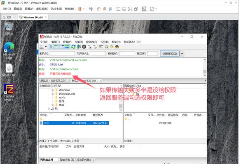The height and width of the screenshot is (164, 239).
Task: Toggle processing of transfer queue
Action: [79, 47]
